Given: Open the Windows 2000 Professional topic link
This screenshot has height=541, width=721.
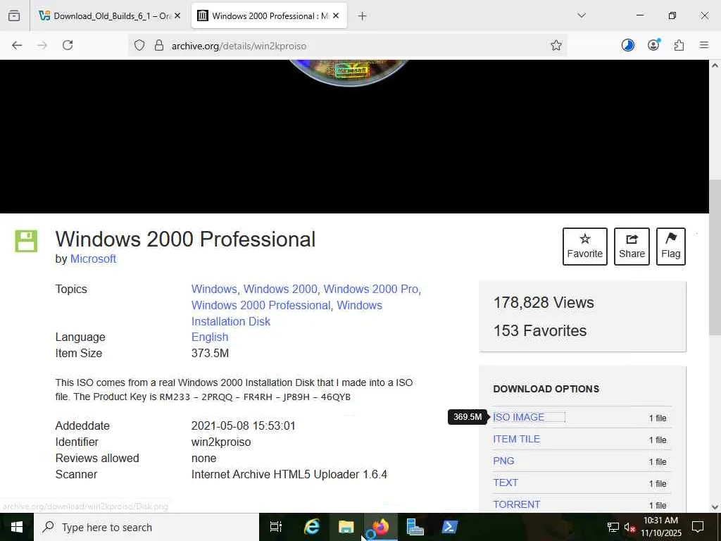Looking at the screenshot, I should pyautogui.click(x=261, y=306).
